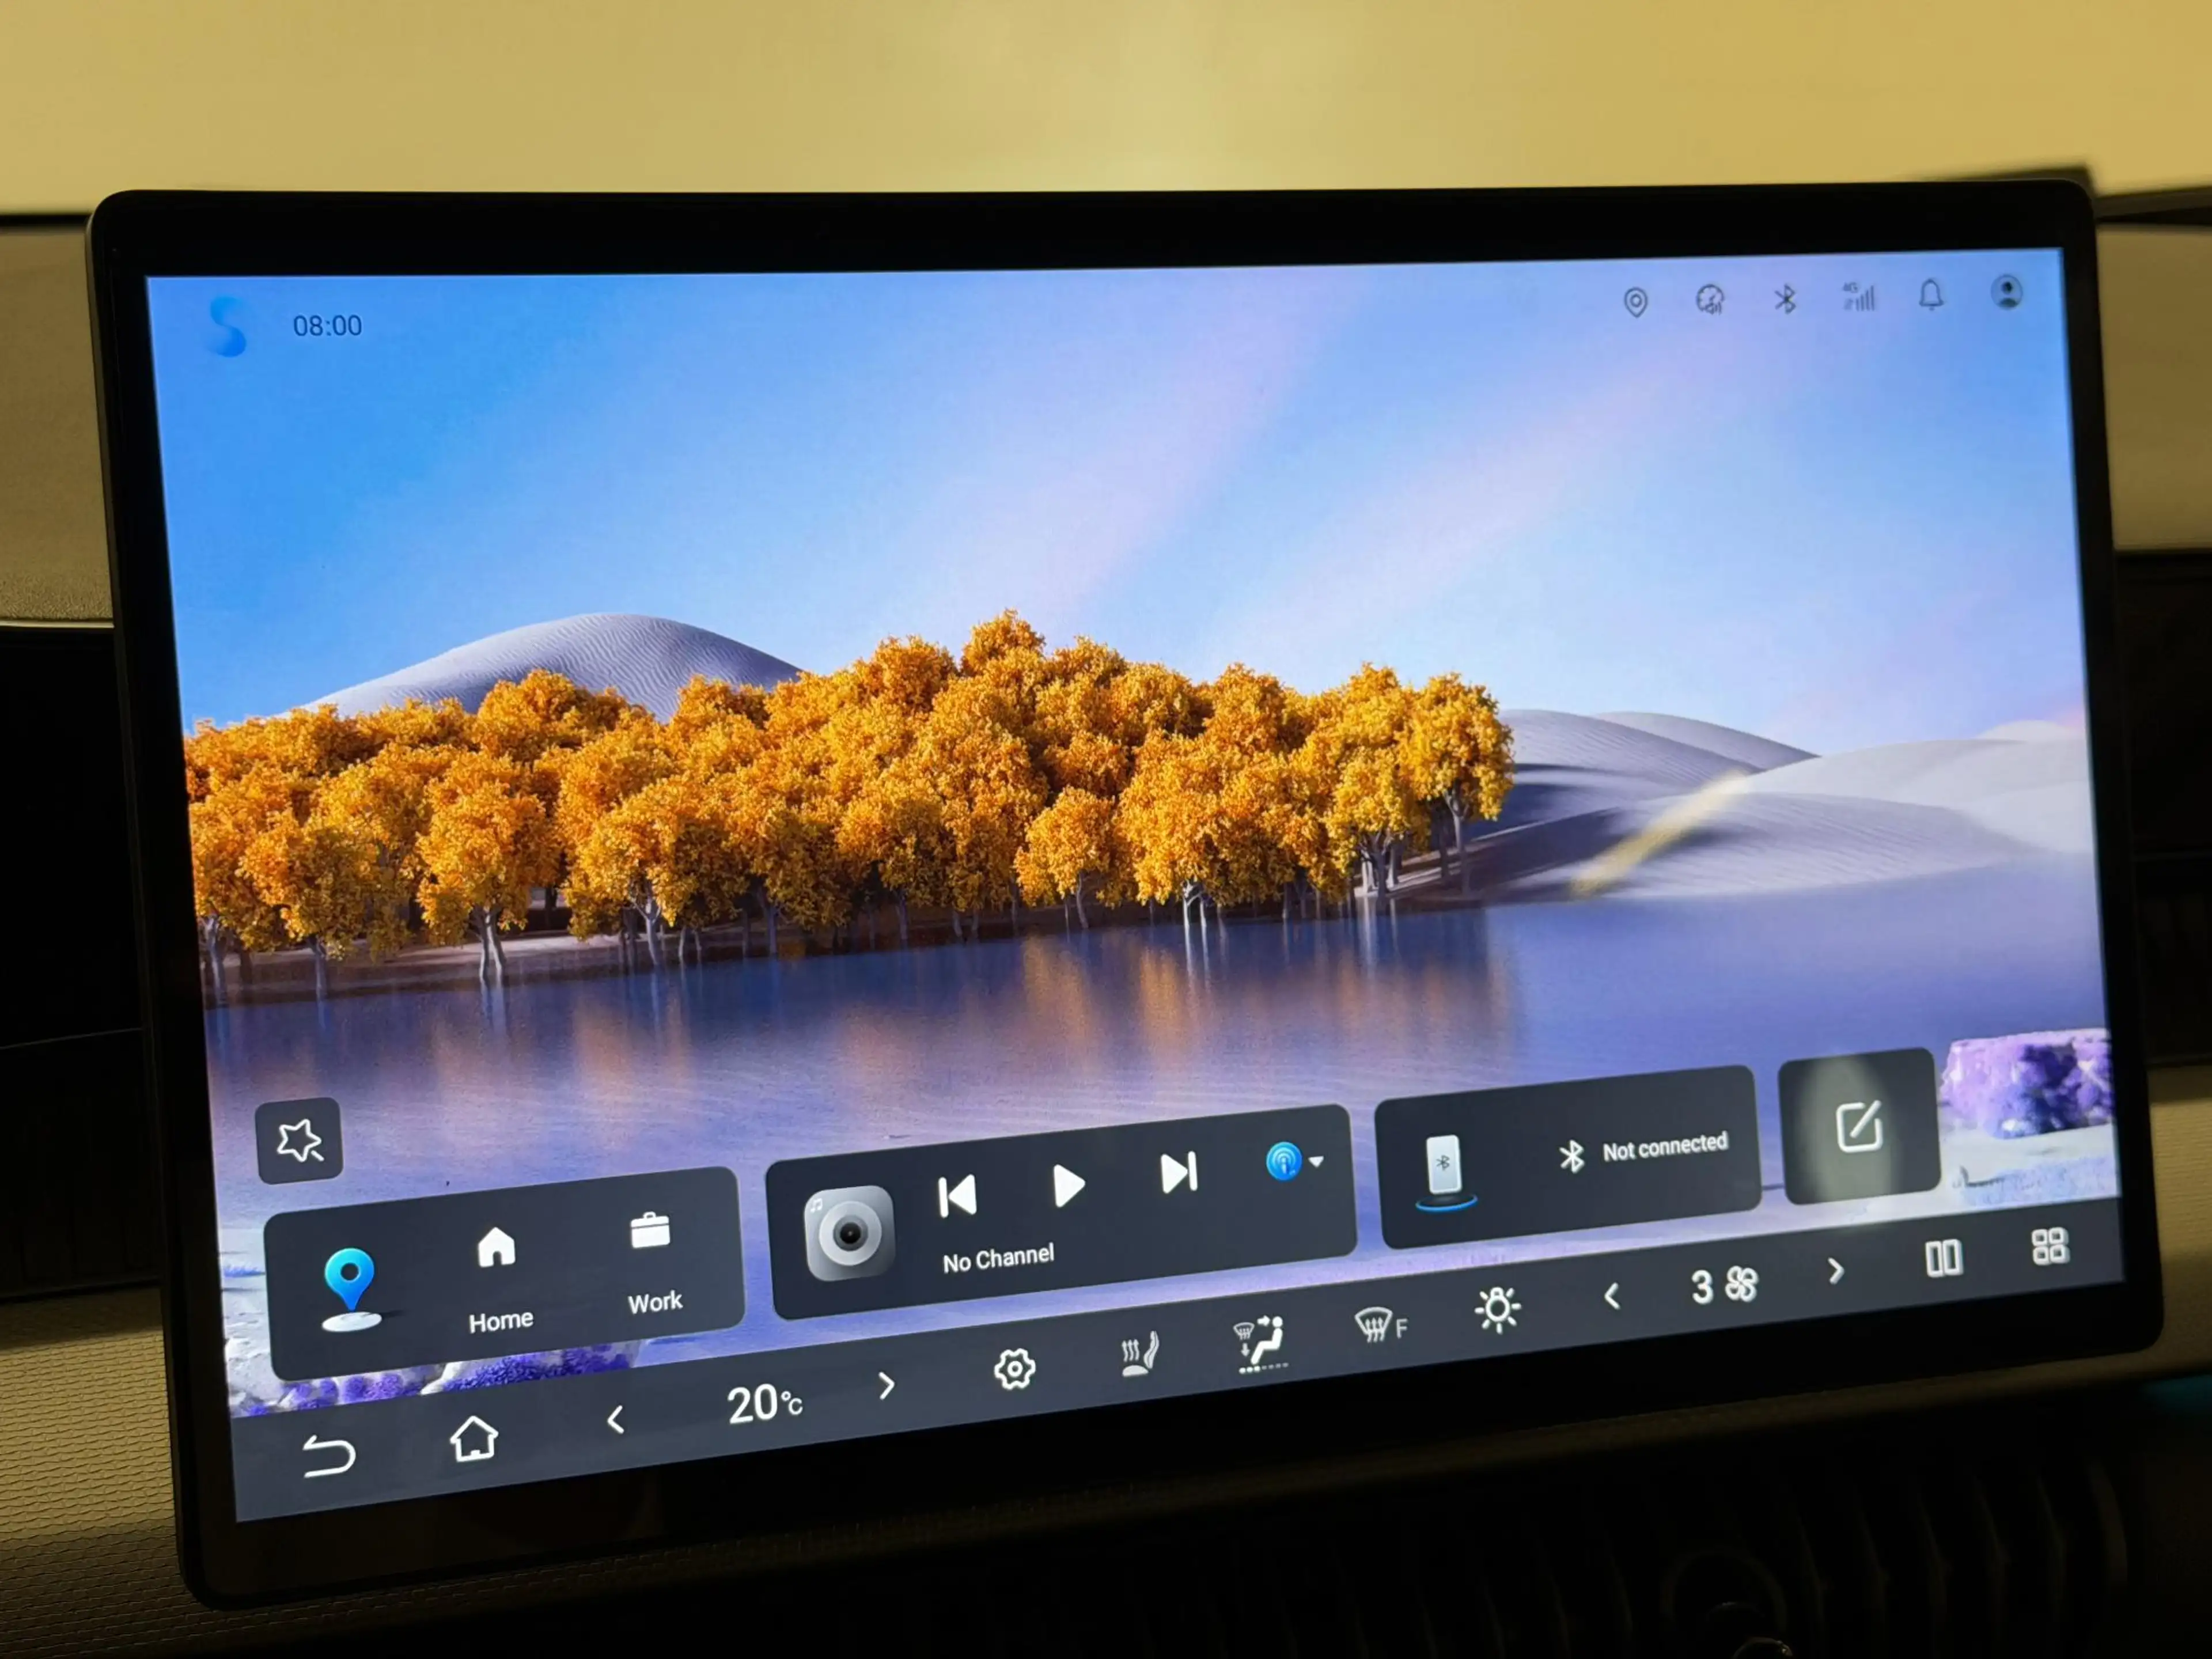Open climate settings gear icon
The width and height of the screenshot is (2212, 1659).
[1014, 1368]
